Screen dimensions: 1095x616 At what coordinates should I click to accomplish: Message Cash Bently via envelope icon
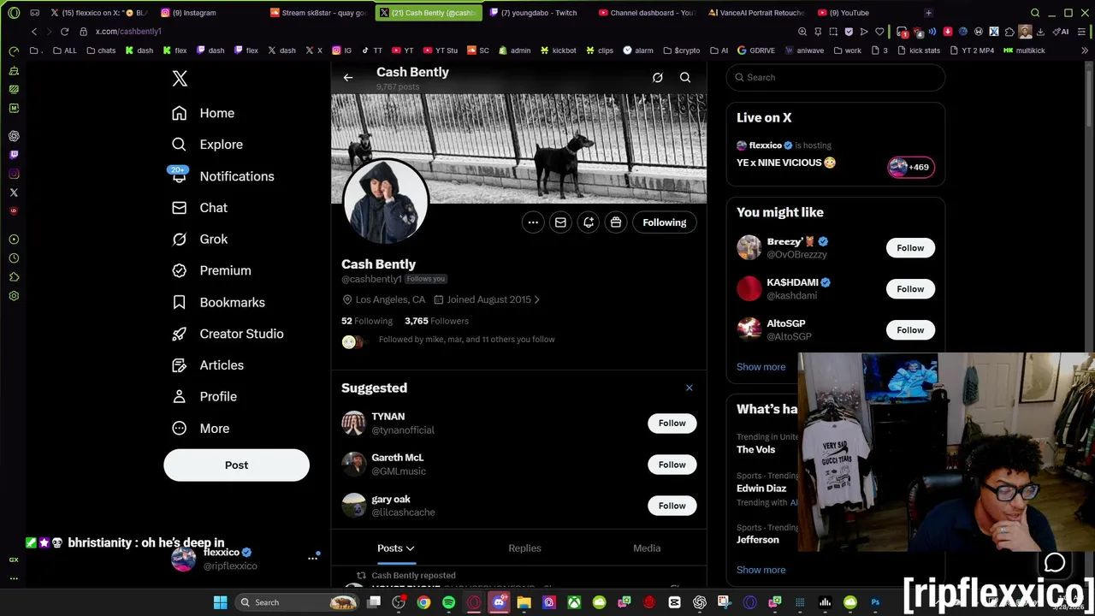560,222
